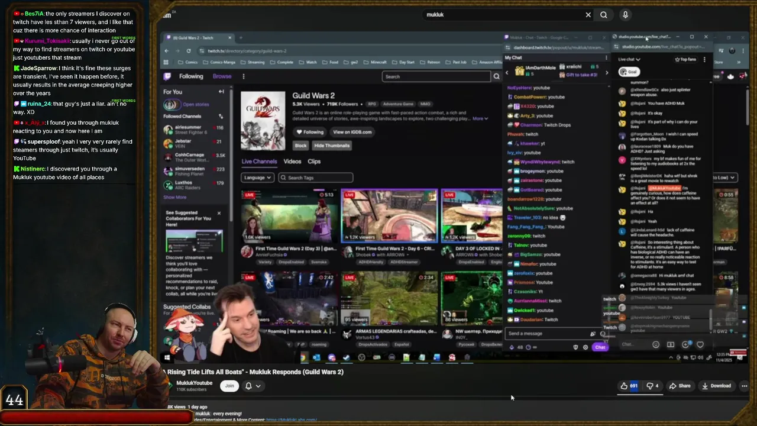Click Twitch logo home icon
Image resolution: width=757 pixels, height=426 pixels.
(x=168, y=76)
